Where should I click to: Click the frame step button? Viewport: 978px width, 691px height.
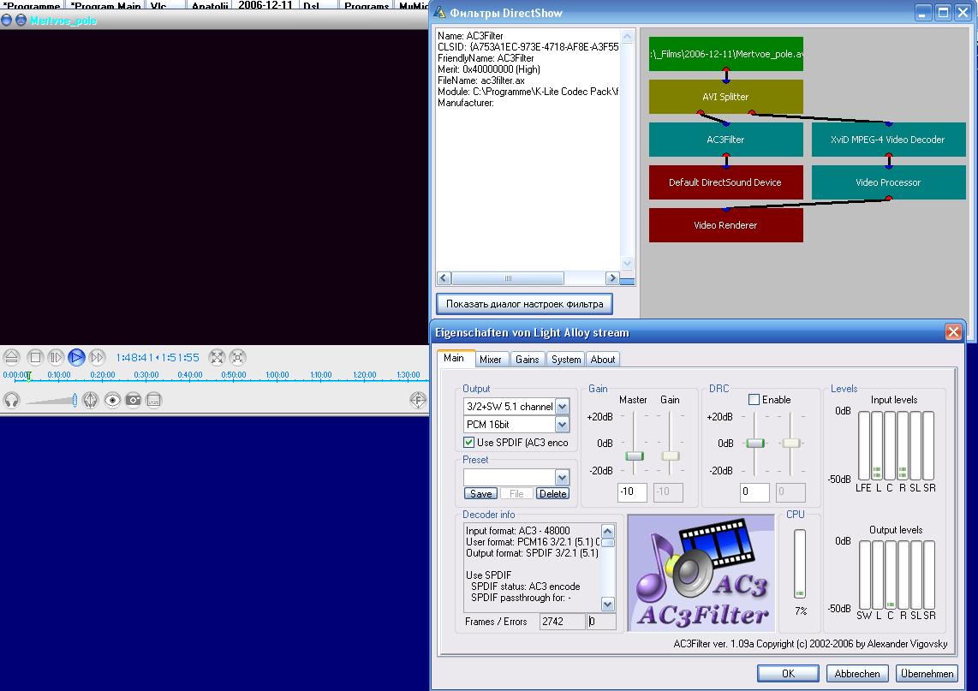click(56, 357)
